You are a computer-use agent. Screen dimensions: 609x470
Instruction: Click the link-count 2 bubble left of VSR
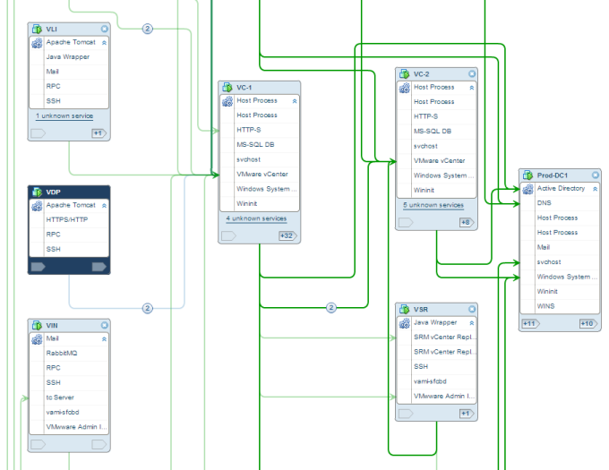pyautogui.click(x=330, y=308)
